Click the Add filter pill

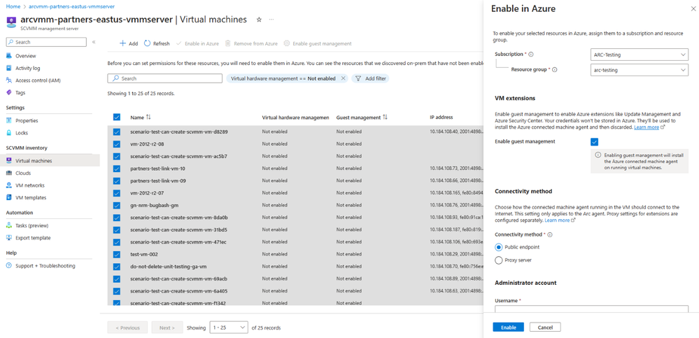click(x=370, y=78)
